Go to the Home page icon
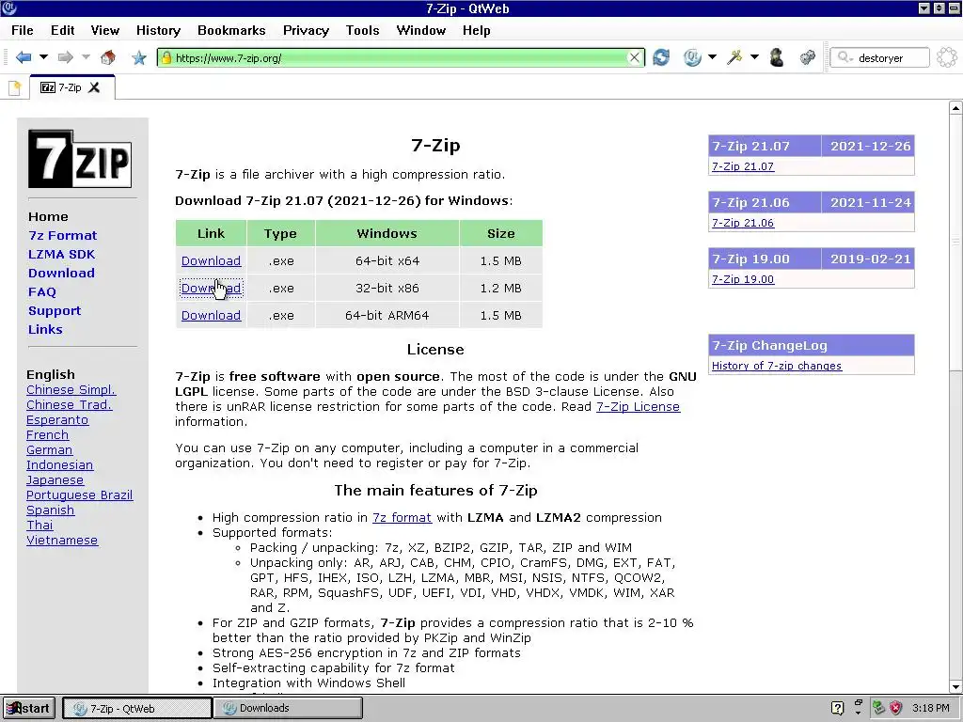This screenshot has width=963, height=722. point(108,57)
